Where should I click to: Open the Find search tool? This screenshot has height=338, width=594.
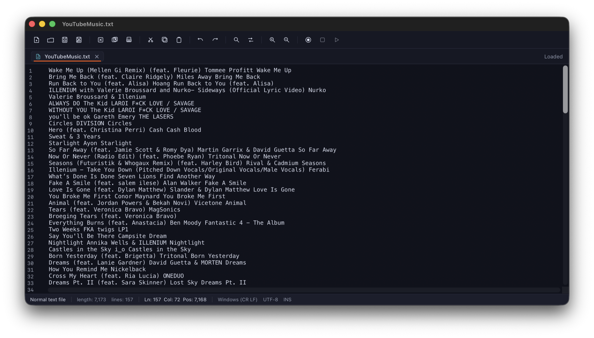[236, 40]
